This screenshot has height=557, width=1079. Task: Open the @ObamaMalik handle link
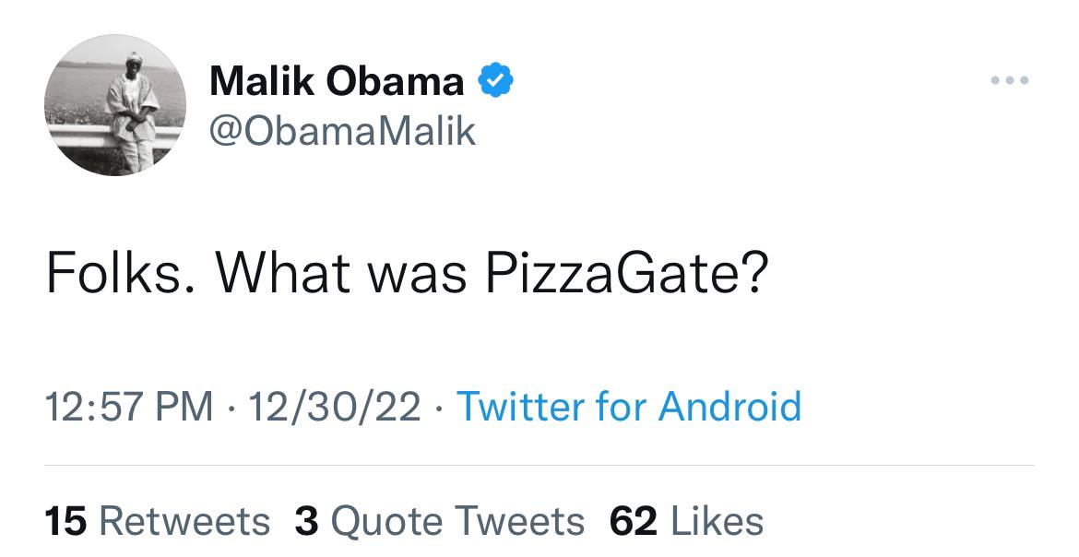point(343,131)
